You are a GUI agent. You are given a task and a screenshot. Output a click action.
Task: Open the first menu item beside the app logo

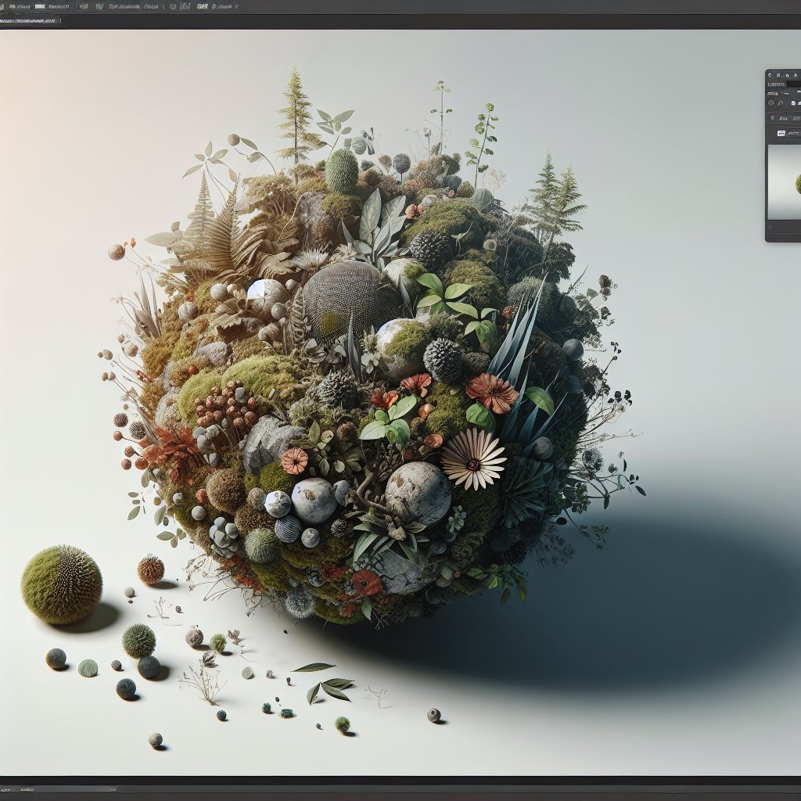(x=19, y=6)
